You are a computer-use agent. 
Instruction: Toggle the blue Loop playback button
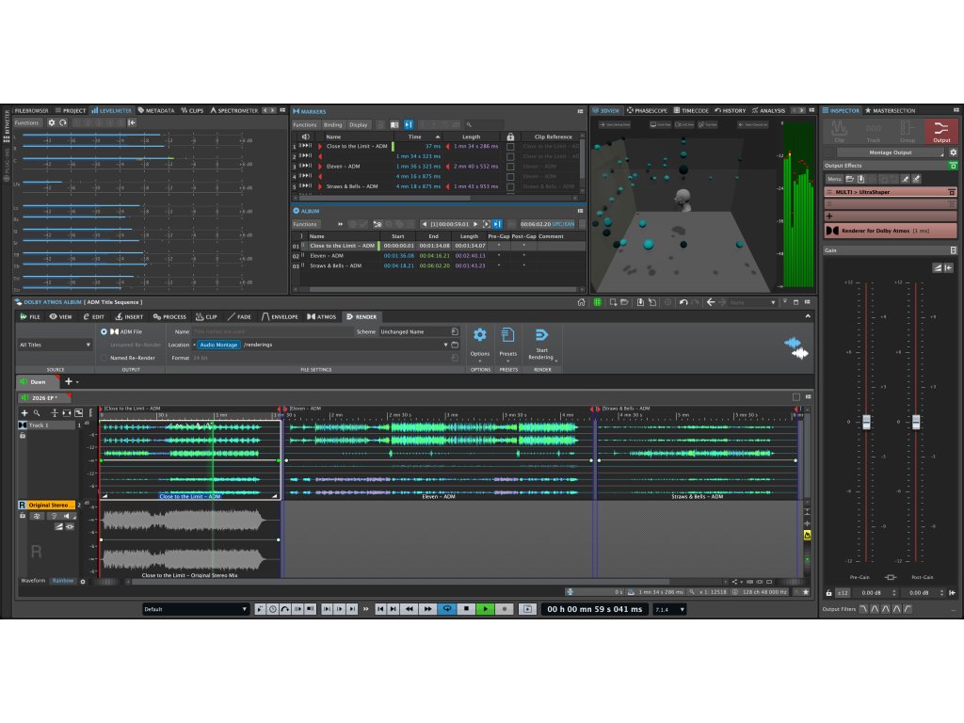pos(447,609)
